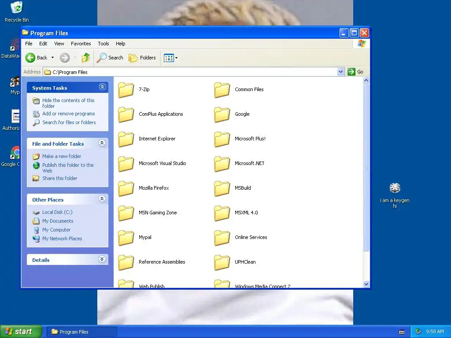
Task: Select the Reference Assemblies folder icon
Action: click(x=126, y=262)
